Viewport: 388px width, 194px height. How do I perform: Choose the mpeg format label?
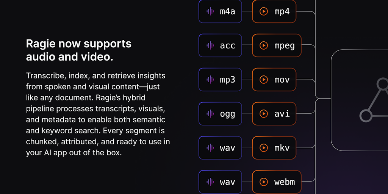(285, 46)
